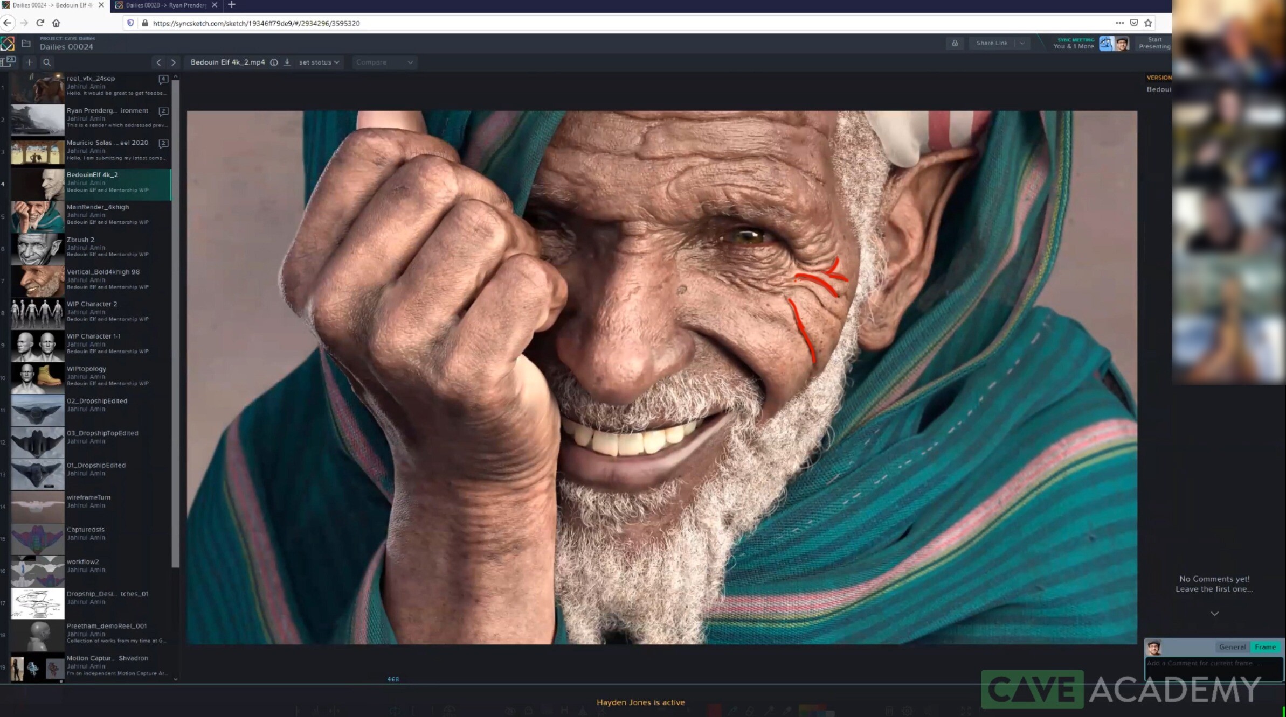Switch comment mode to General
The image size is (1286, 717).
pos(1232,647)
